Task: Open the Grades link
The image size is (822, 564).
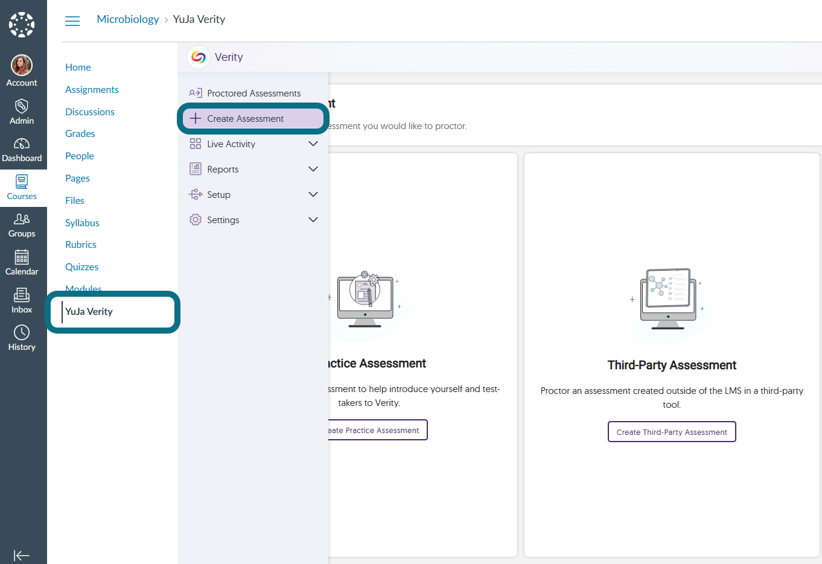Action: 80,133
